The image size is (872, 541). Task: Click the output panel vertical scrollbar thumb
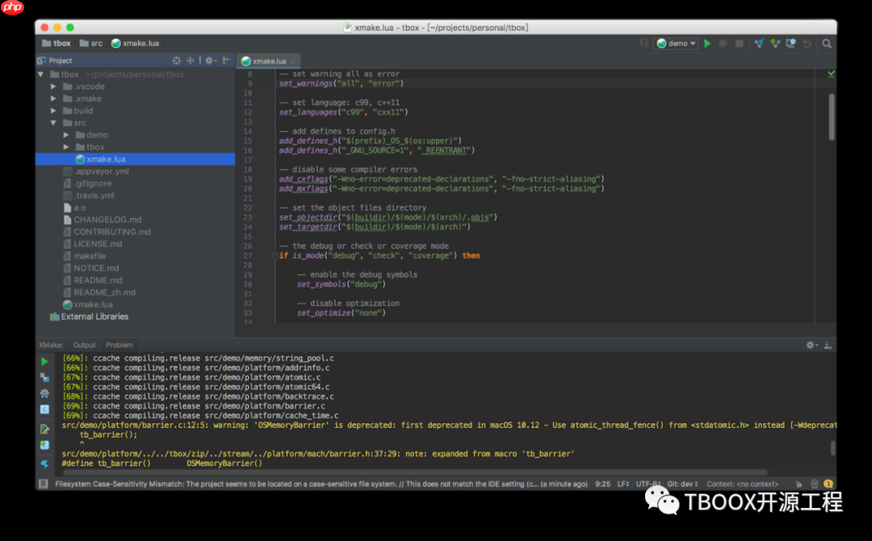pyautogui.click(x=832, y=448)
